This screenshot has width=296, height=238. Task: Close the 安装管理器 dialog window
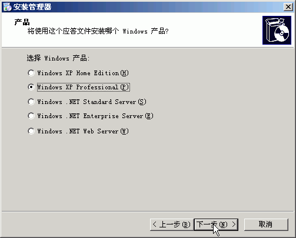pos(288,7)
